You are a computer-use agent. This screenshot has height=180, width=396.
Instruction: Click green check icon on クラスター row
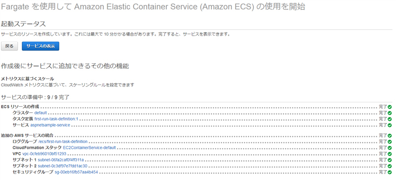[390, 113]
